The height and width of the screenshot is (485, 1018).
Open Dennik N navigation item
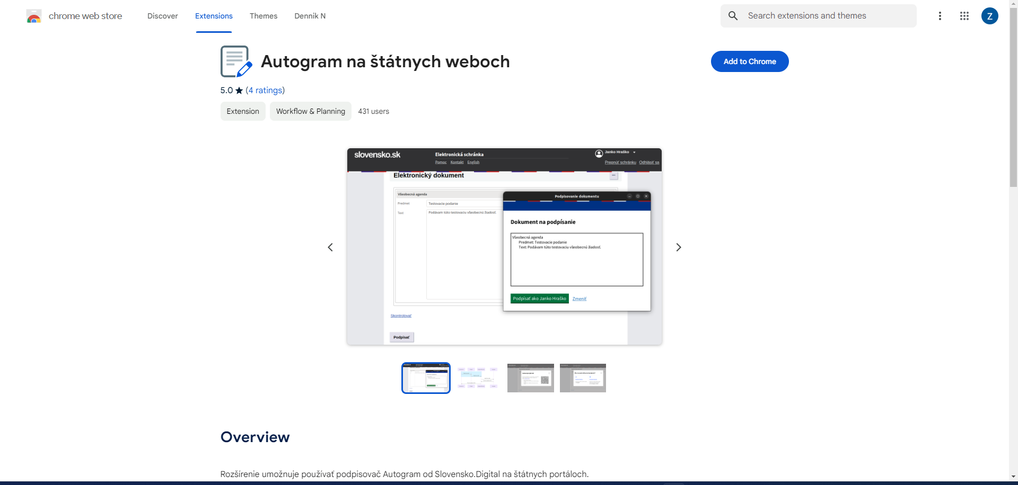(x=310, y=16)
